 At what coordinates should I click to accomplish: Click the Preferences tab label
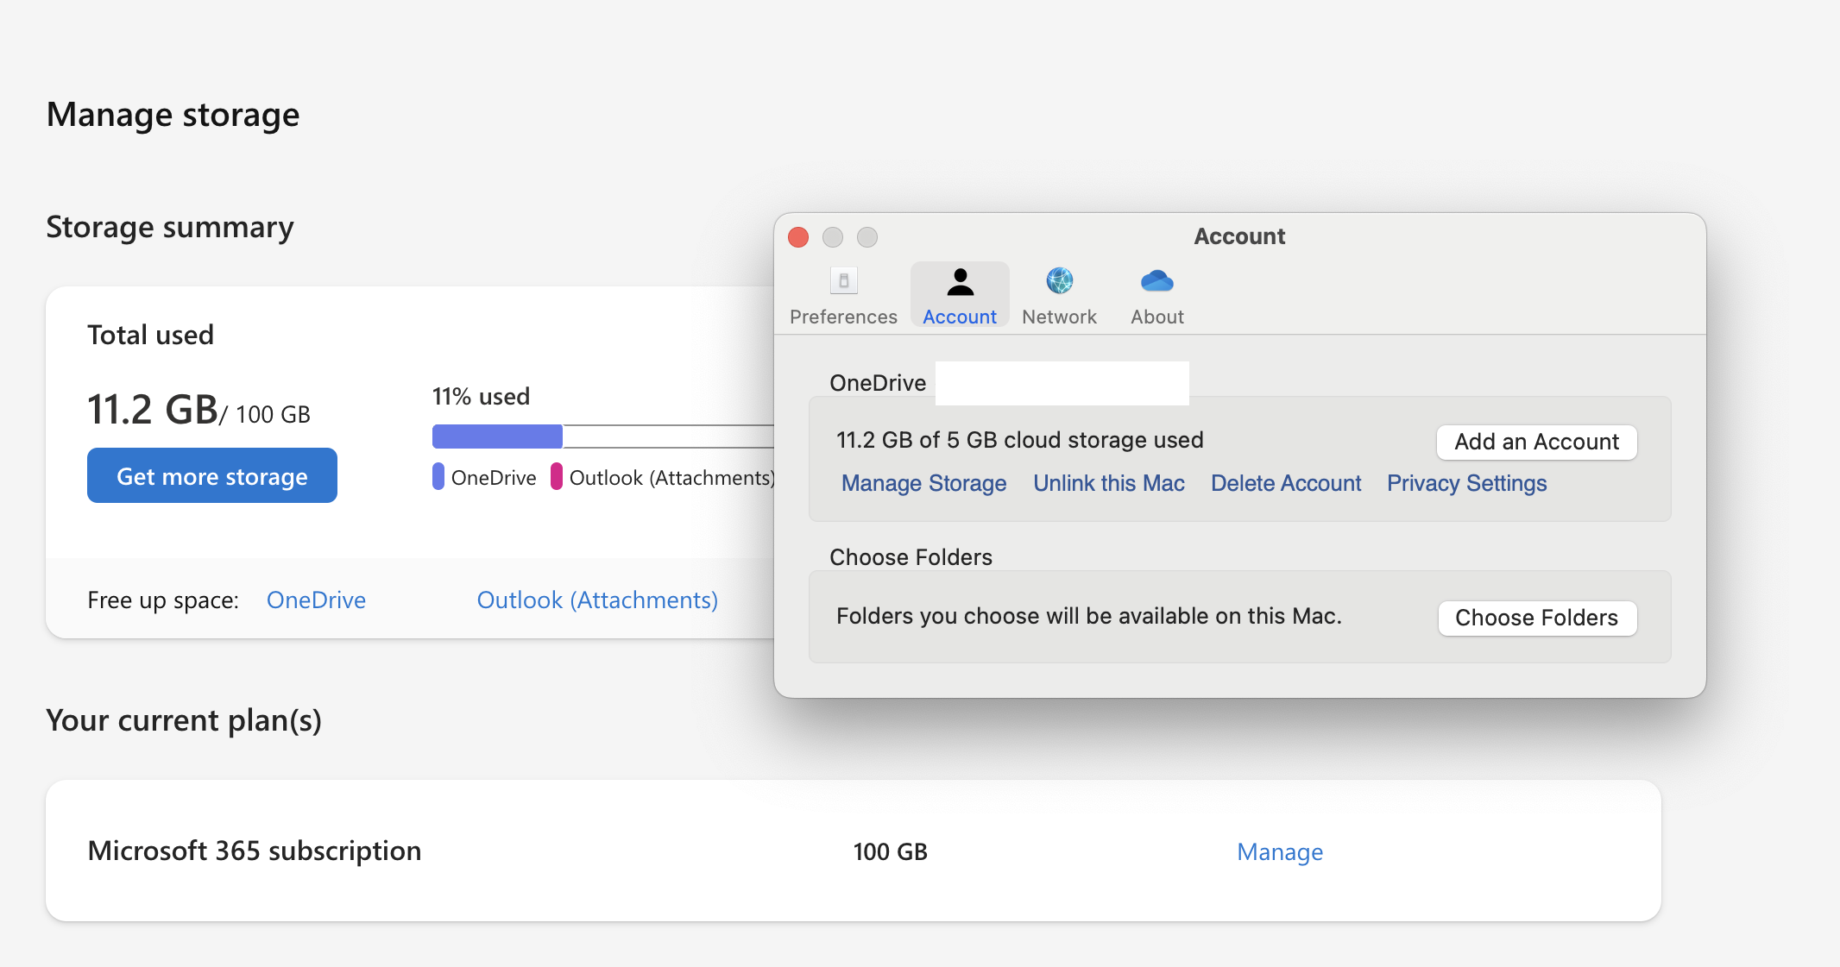[x=843, y=317]
